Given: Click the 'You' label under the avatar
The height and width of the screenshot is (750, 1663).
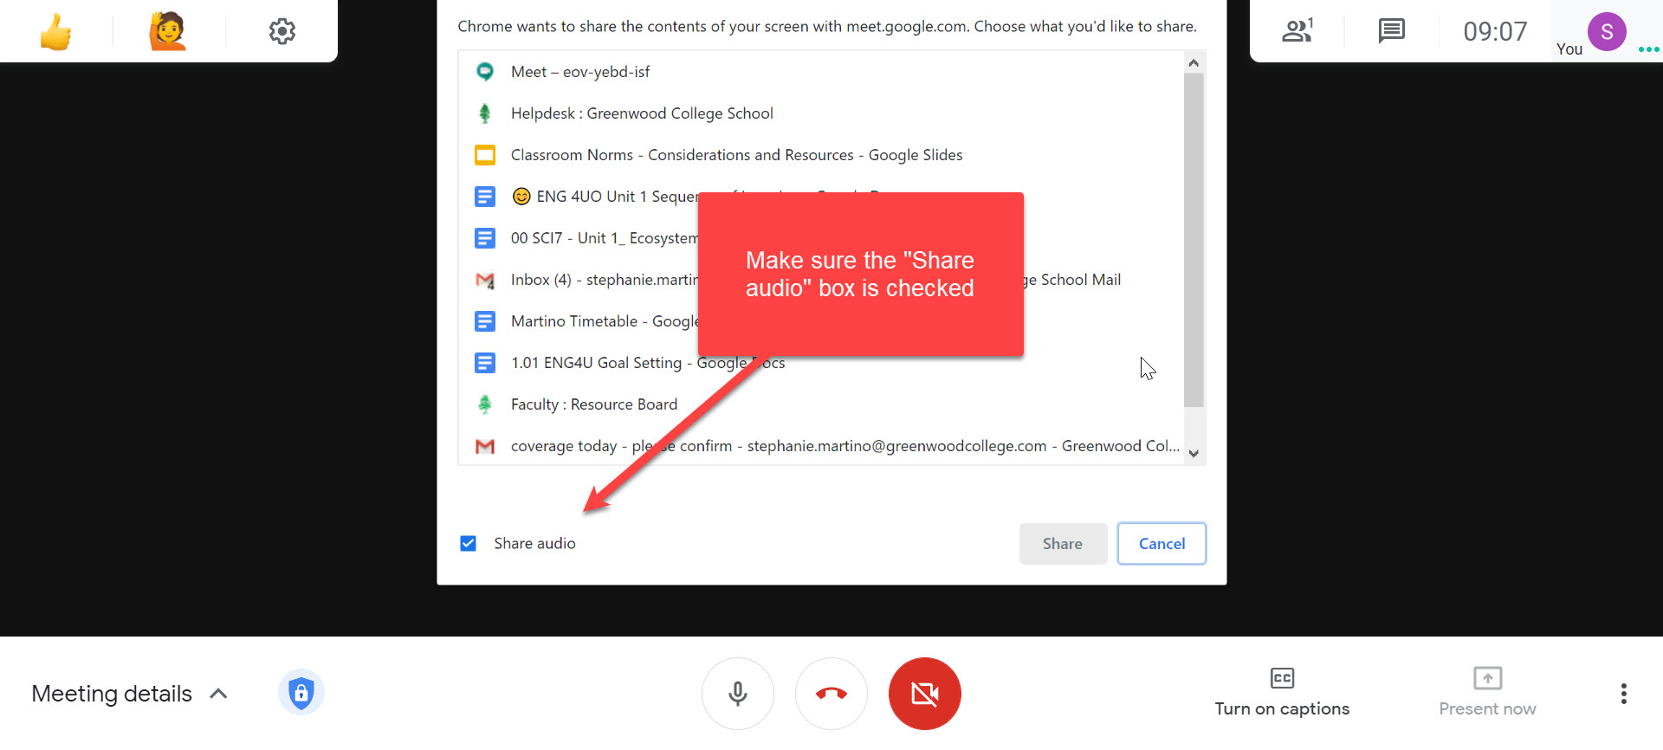Looking at the screenshot, I should click(1569, 49).
